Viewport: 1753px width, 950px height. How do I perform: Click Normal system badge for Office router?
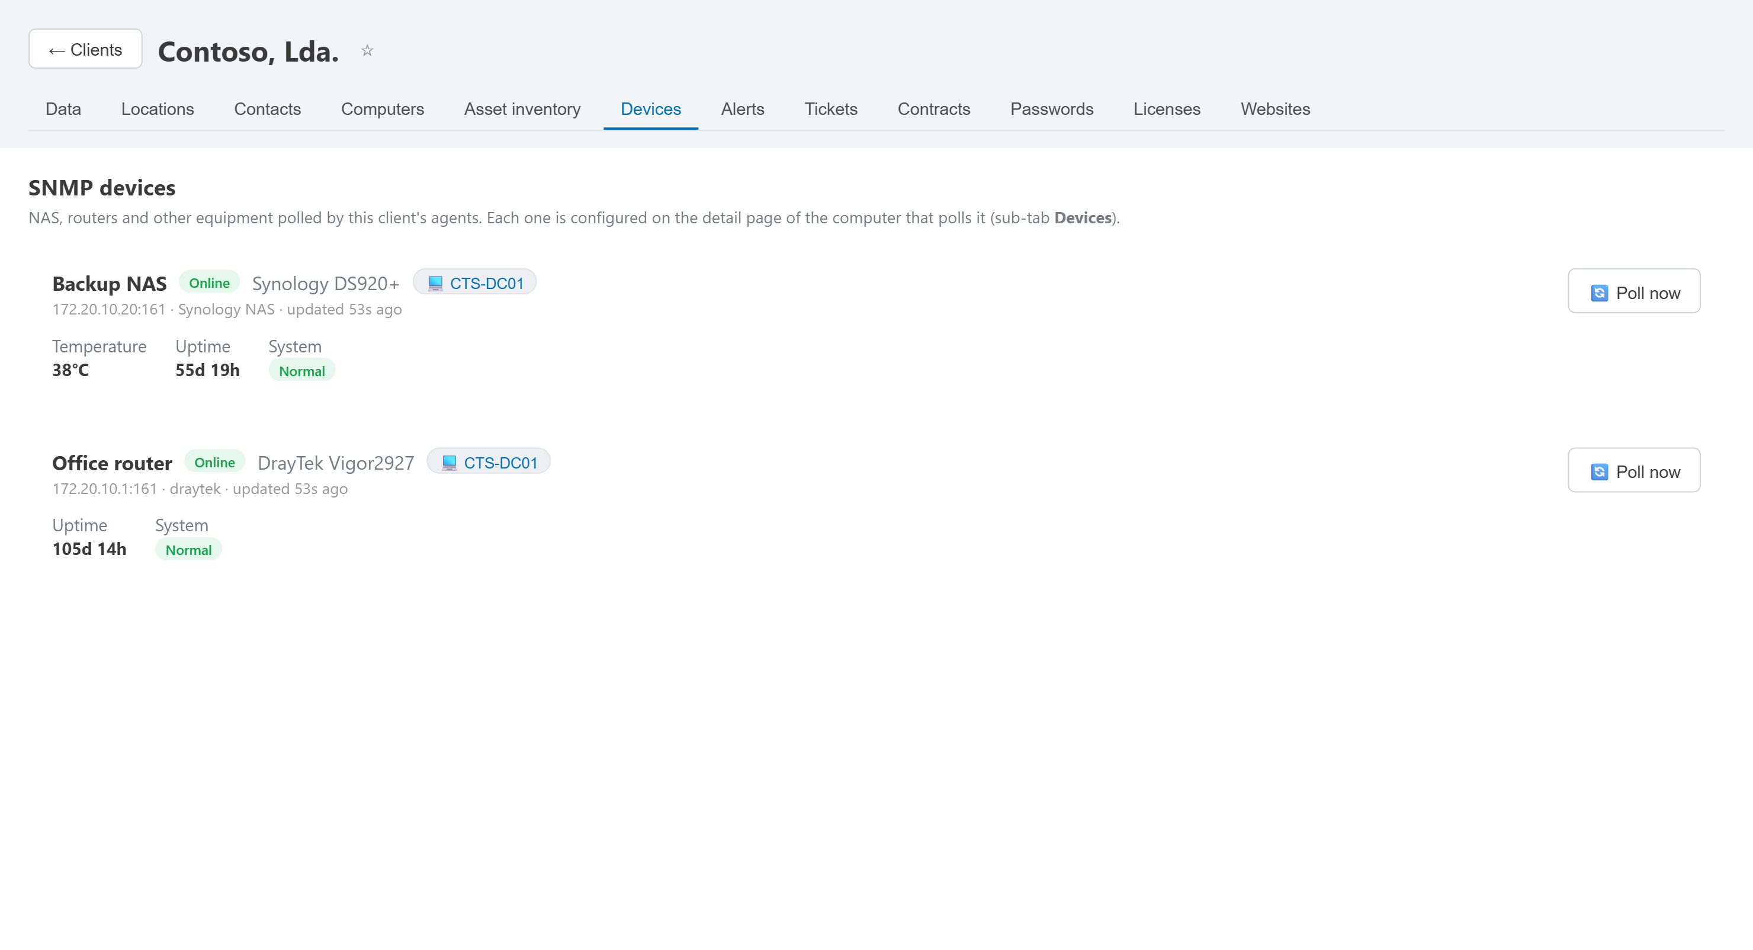pyautogui.click(x=188, y=550)
